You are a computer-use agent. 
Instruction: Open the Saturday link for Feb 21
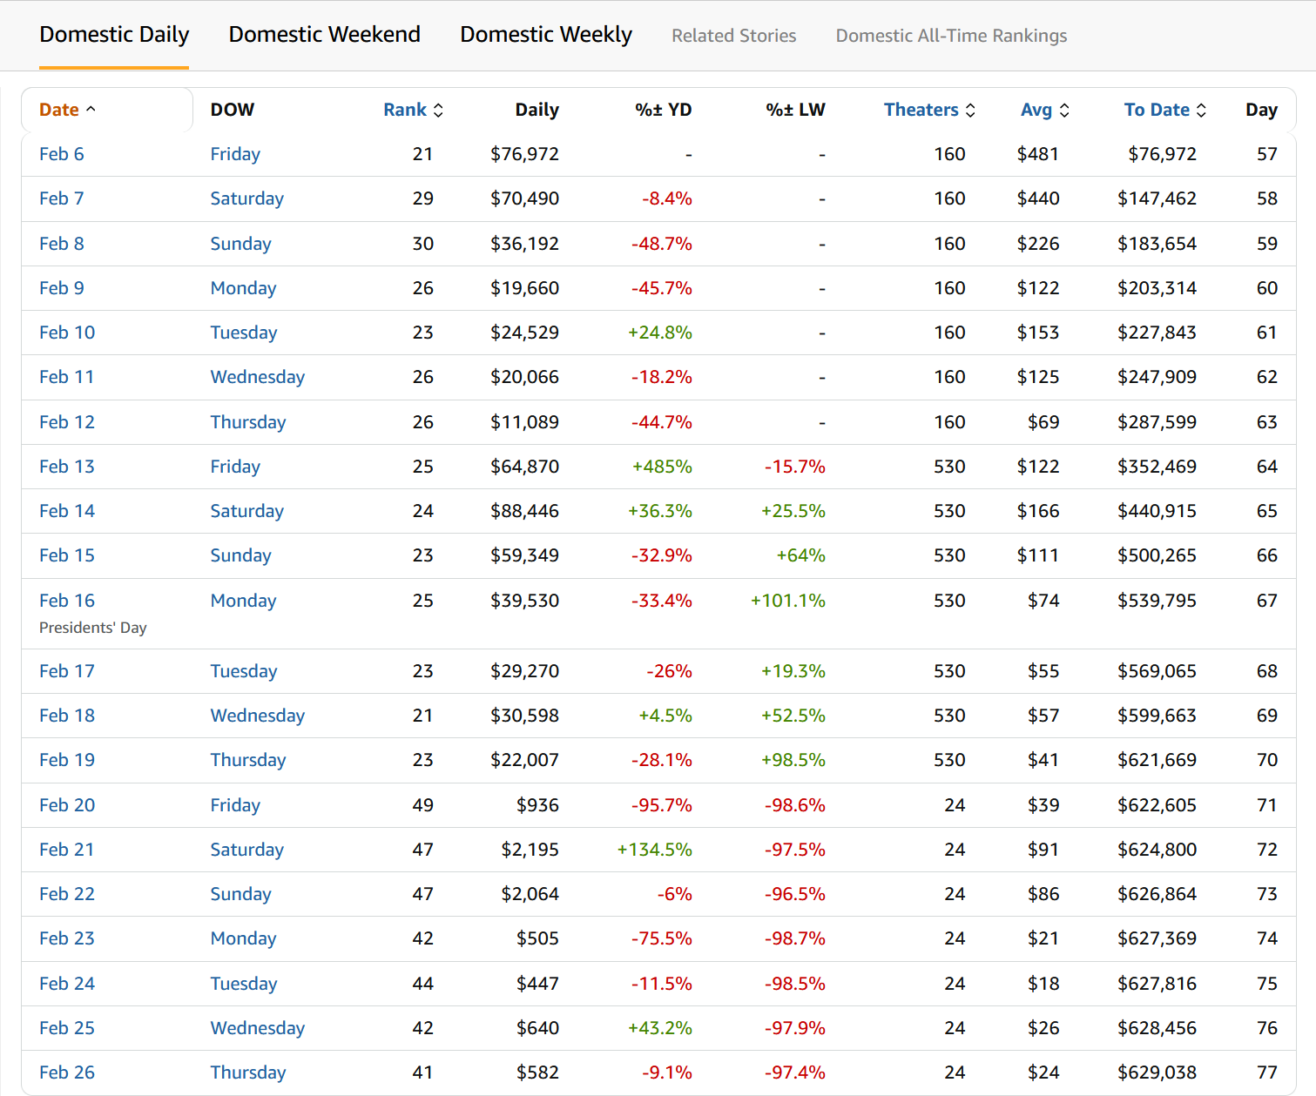click(x=246, y=850)
